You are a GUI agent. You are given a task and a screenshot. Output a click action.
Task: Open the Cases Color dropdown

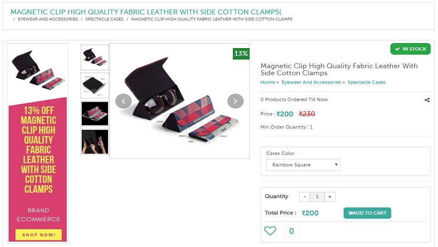coord(303,165)
